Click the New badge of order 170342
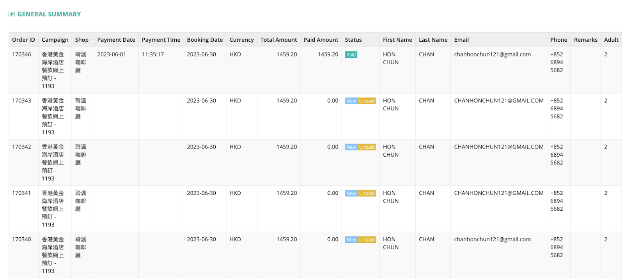This screenshot has width=624, height=279. (x=351, y=147)
